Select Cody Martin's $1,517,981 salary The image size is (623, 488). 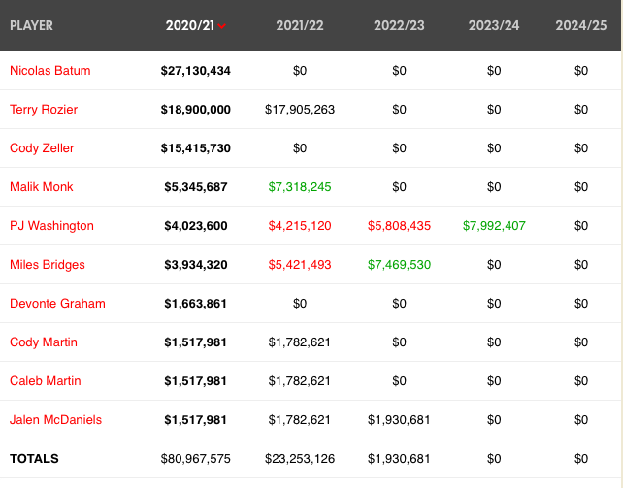(195, 342)
